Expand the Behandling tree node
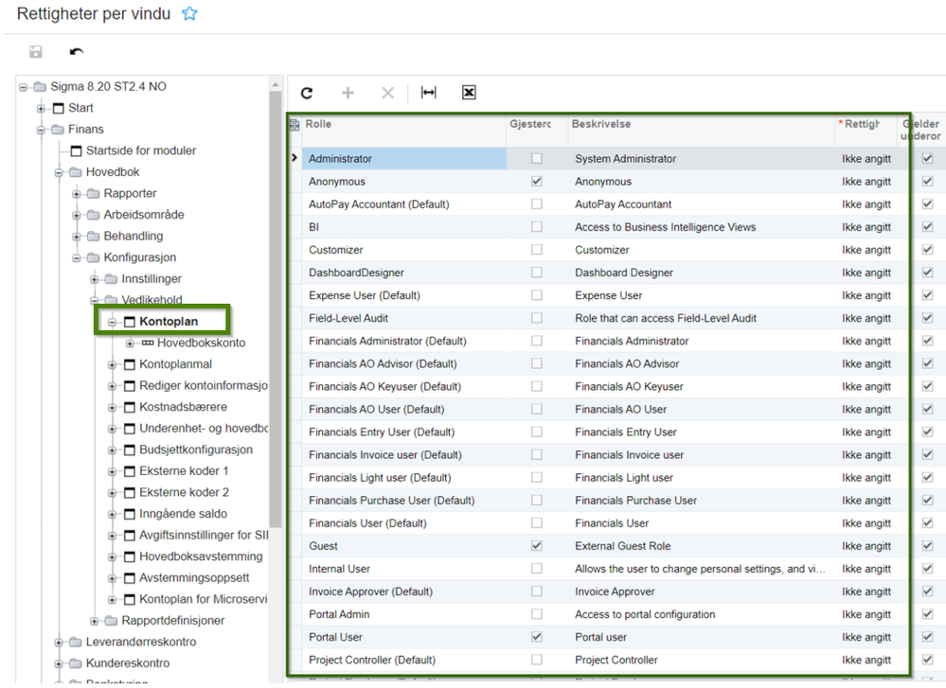The image size is (946, 688). (x=76, y=237)
